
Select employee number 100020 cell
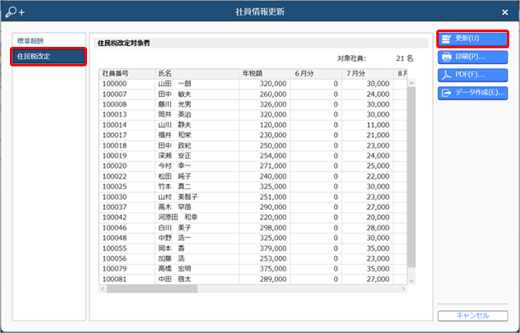click(x=126, y=166)
